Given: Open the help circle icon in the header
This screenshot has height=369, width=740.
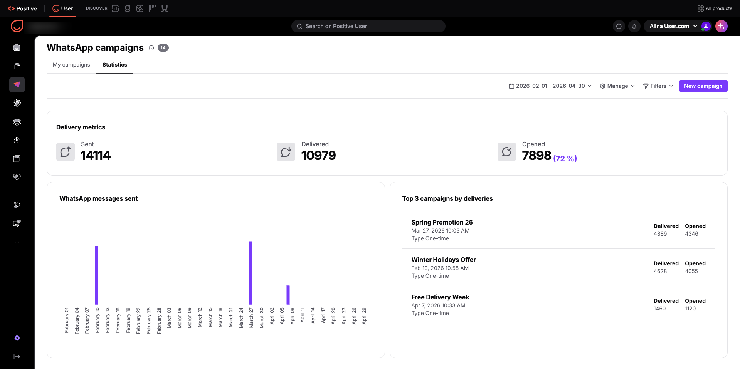Looking at the screenshot, I should click(x=619, y=26).
